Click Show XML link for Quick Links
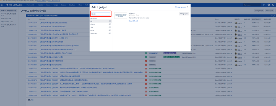The width and height of the screenshot is (276, 106). click(133, 21)
